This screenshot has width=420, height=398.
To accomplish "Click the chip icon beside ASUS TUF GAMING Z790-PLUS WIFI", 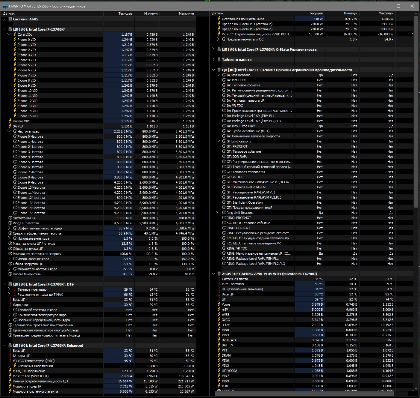I will click(x=219, y=274).
